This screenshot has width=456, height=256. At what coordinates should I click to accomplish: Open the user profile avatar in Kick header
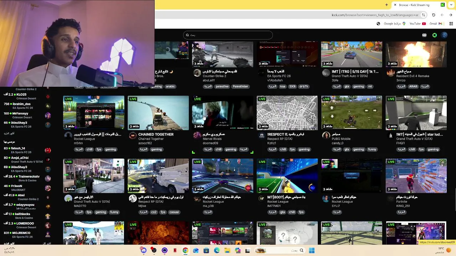tap(444, 35)
